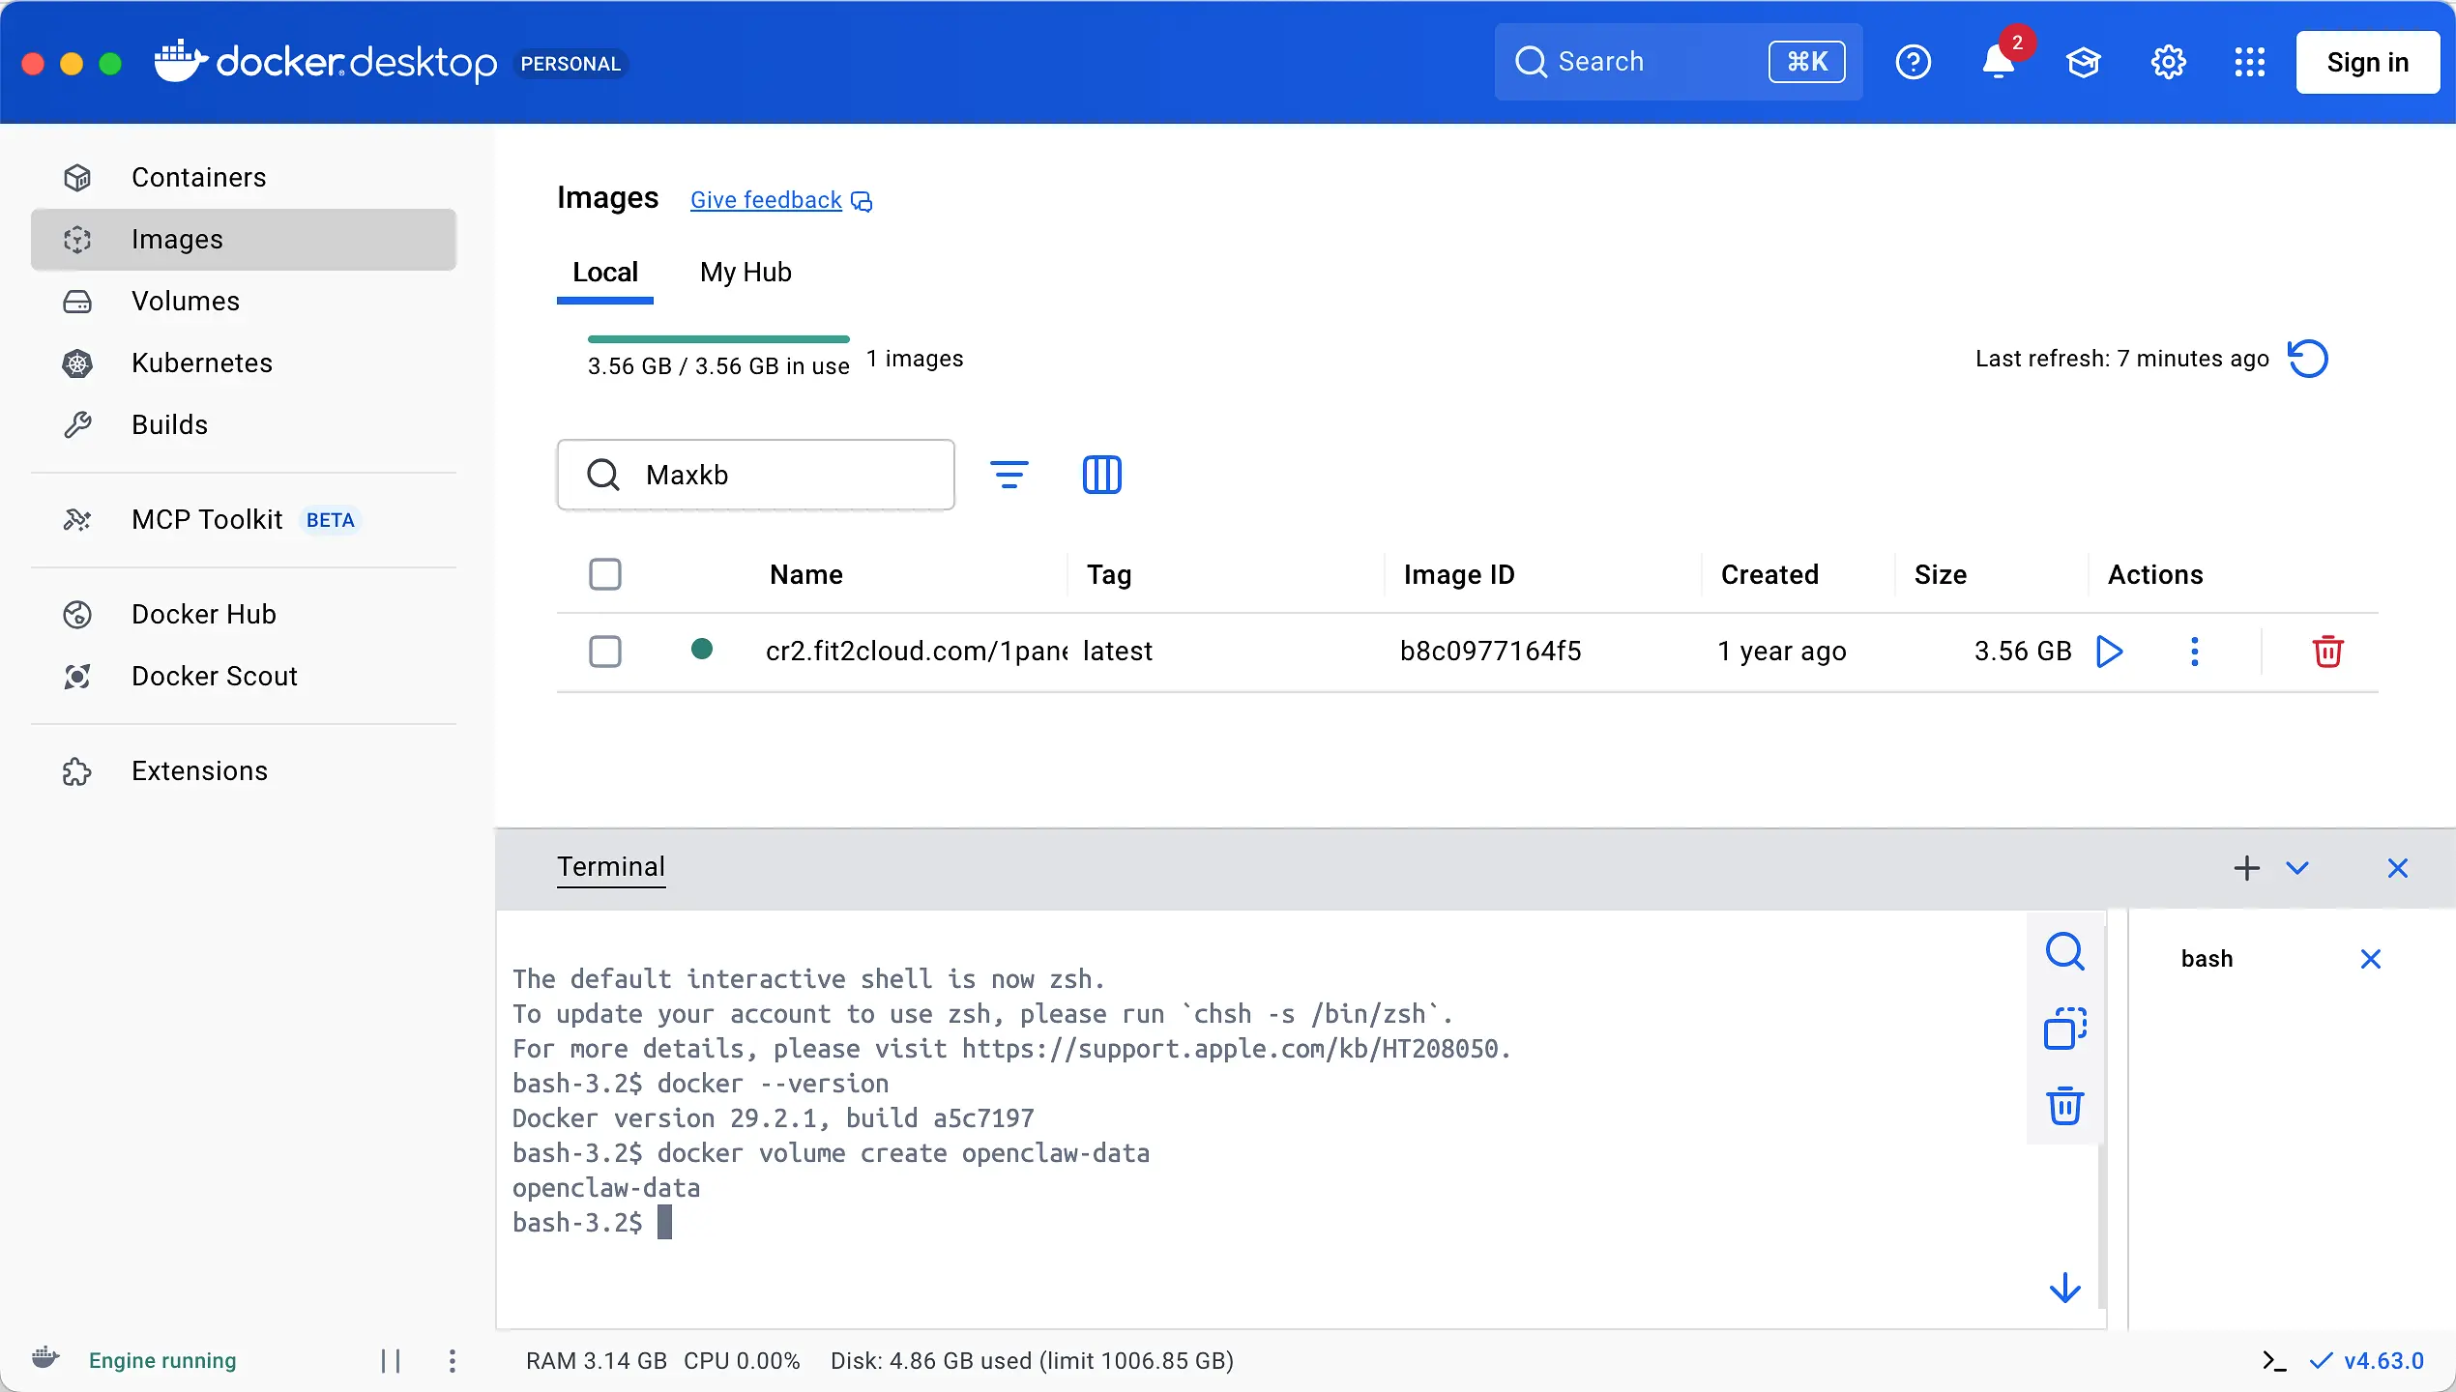Clear terminal with trash icon
2456x1392 pixels.
click(2064, 1106)
